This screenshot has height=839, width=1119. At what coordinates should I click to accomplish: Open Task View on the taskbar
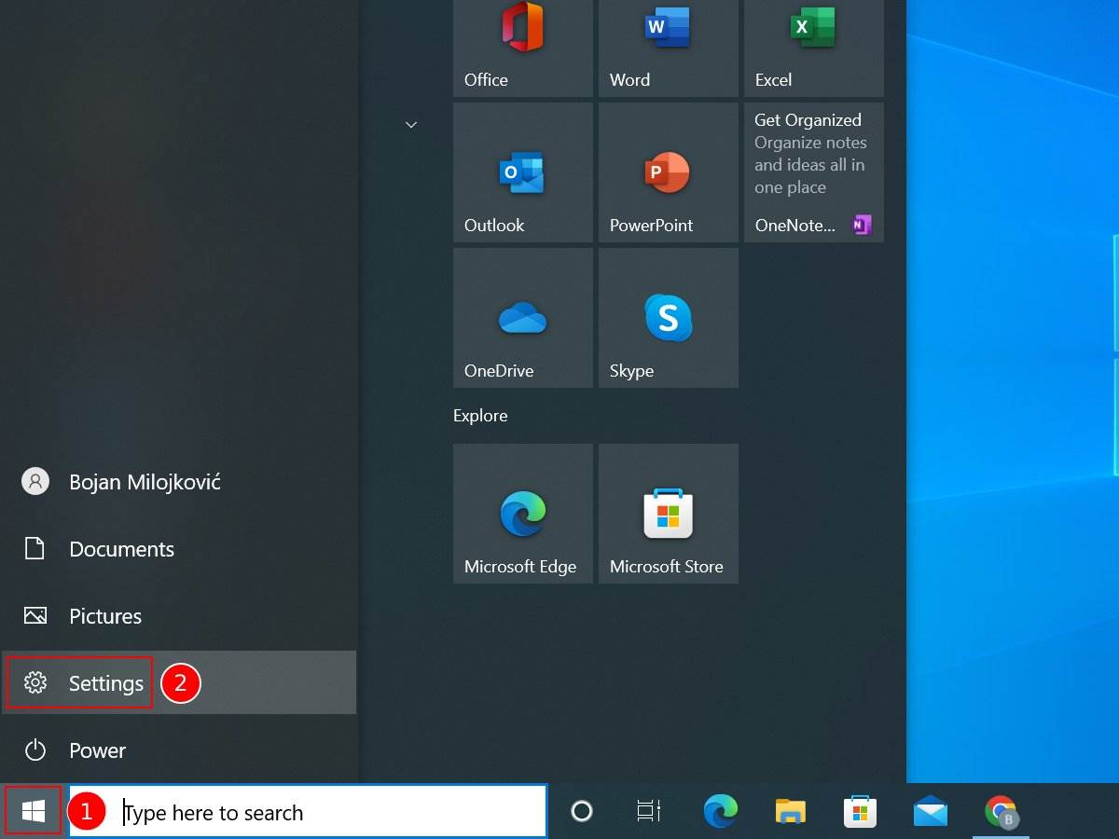pyautogui.click(x=649, y=812)
